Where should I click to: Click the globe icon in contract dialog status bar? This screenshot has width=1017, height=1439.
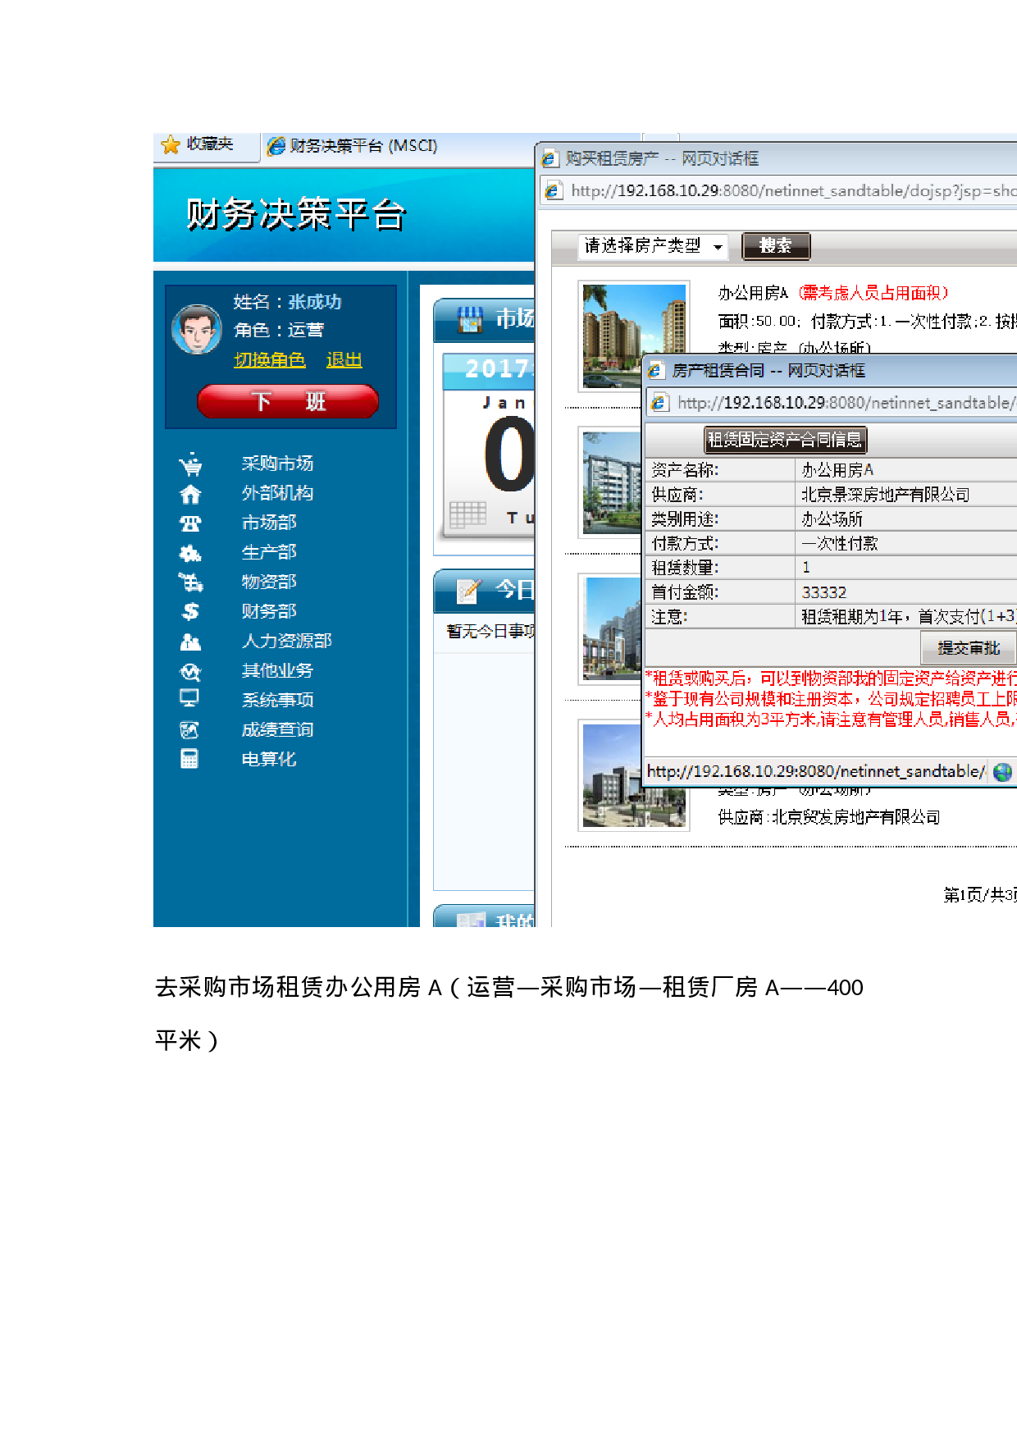pos(1001,772)
